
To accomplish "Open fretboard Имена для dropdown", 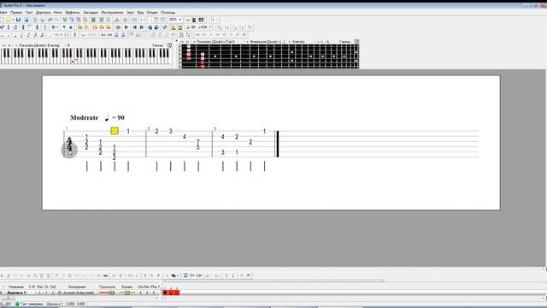I will click(x=266, y=42).
